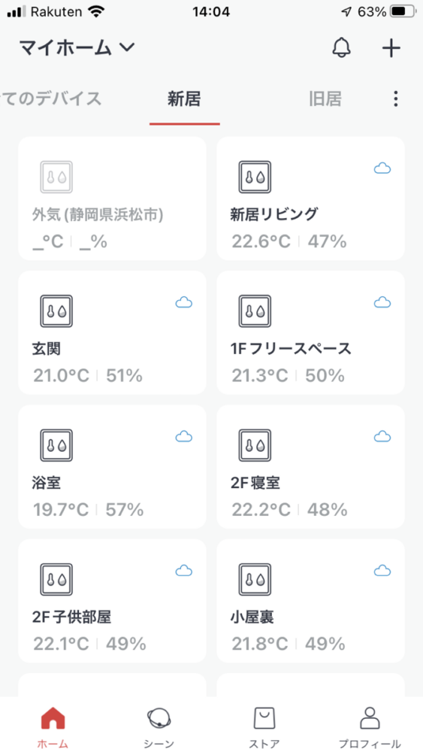Tap the greyed 外気 meter icon

pos(56,177)
